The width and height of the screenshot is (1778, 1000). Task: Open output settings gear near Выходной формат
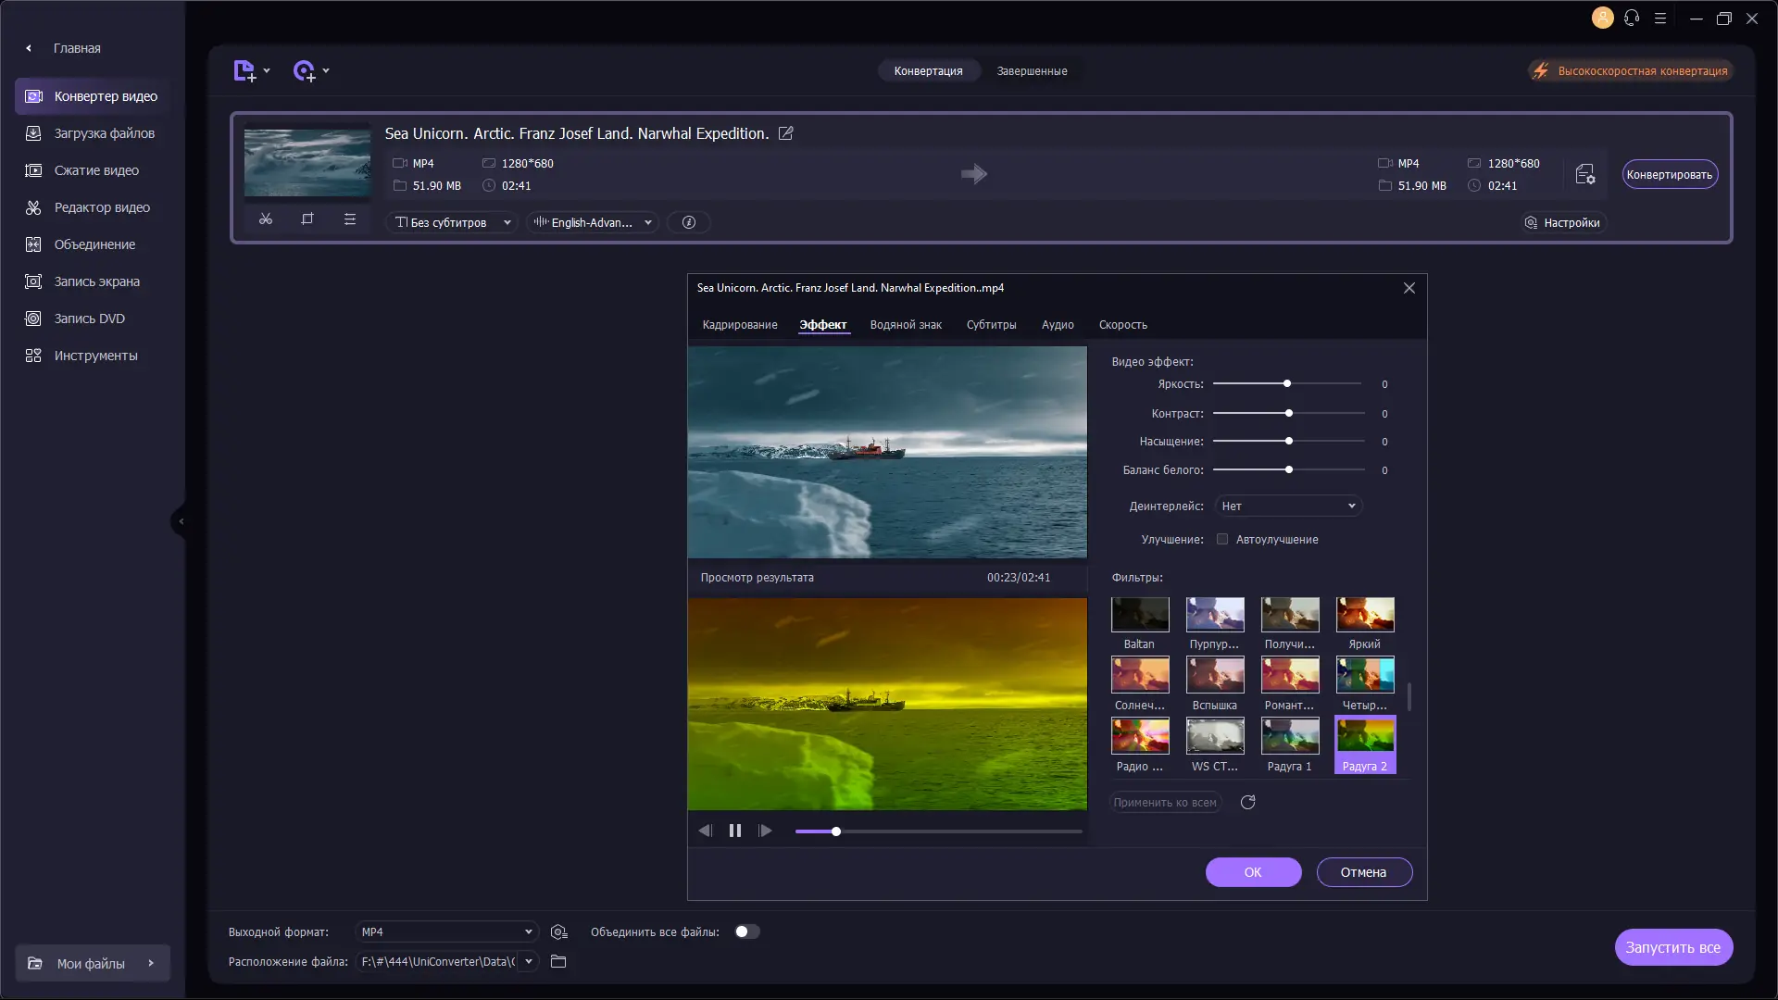(x=558, y=931)
